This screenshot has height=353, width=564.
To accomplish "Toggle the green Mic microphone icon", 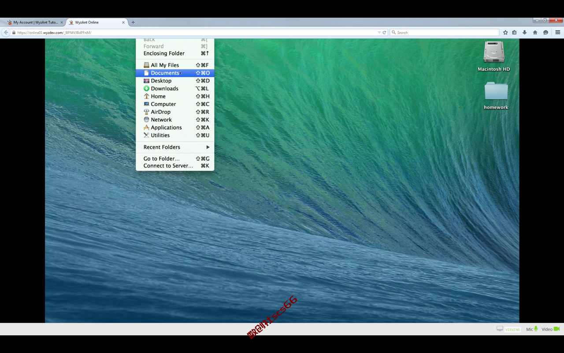I will (536, 329).
